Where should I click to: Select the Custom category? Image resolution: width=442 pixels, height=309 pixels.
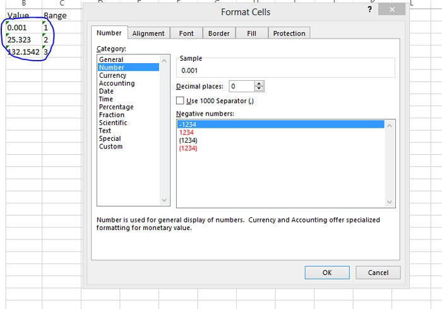tap(110, 147)
